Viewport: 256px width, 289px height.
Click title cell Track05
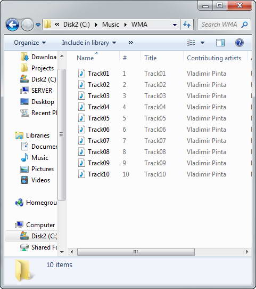155,118
